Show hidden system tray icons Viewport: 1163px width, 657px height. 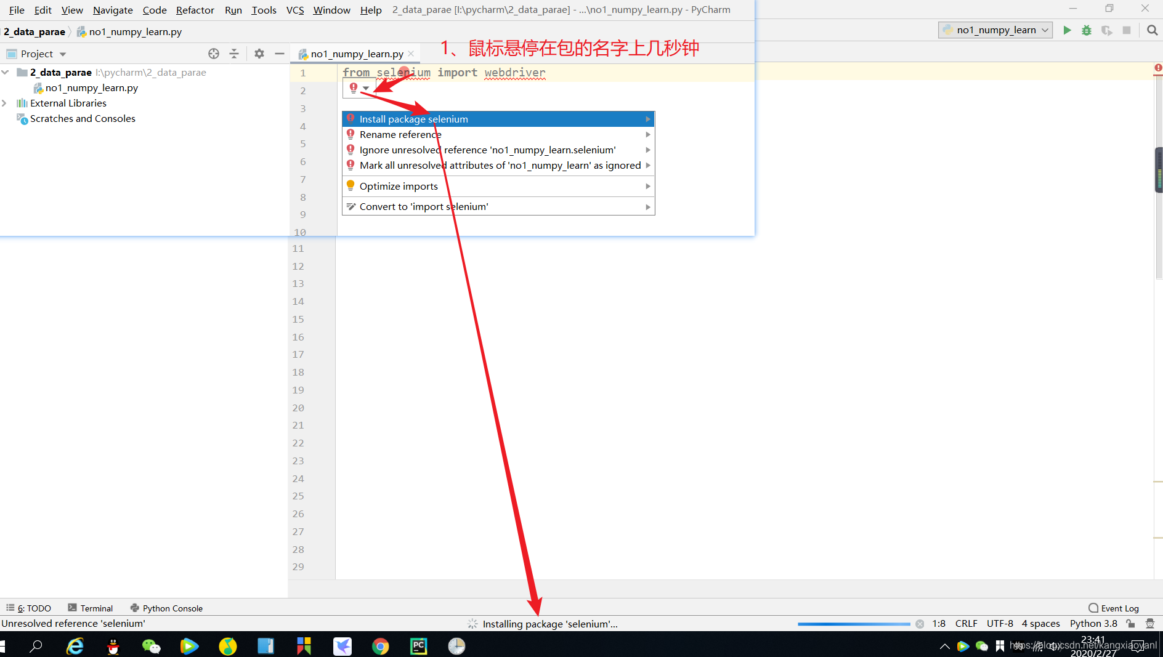pos(944,647)
